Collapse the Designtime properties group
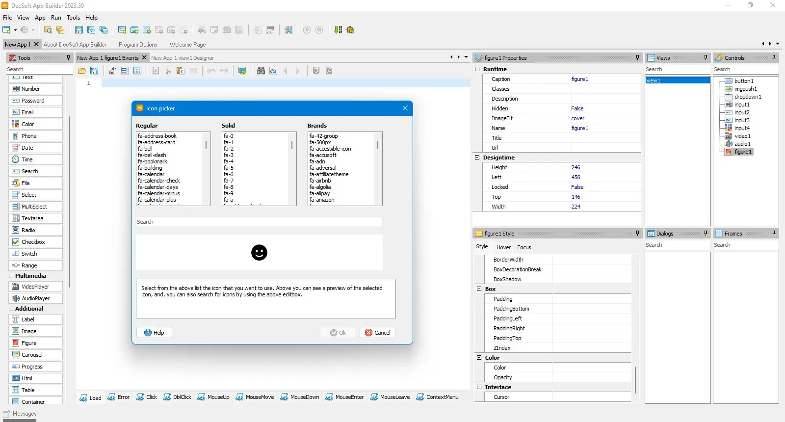The image size is (785, 422). coord(477,158)
